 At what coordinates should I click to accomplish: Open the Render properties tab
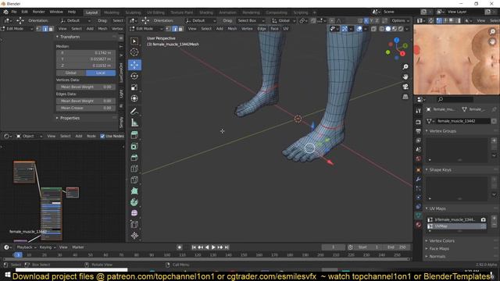419,122
